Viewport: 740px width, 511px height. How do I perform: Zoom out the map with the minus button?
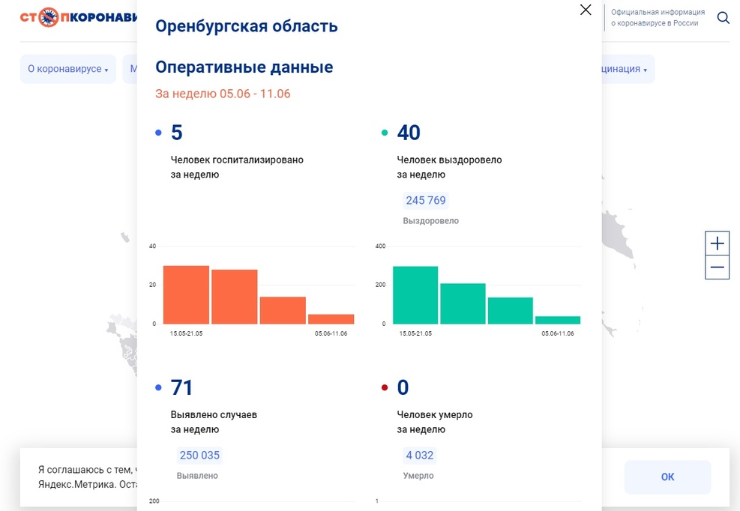pyautogui.click(x=718, y=267)
